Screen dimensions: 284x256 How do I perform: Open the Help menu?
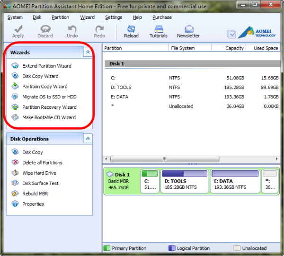[x=137, y=18]
